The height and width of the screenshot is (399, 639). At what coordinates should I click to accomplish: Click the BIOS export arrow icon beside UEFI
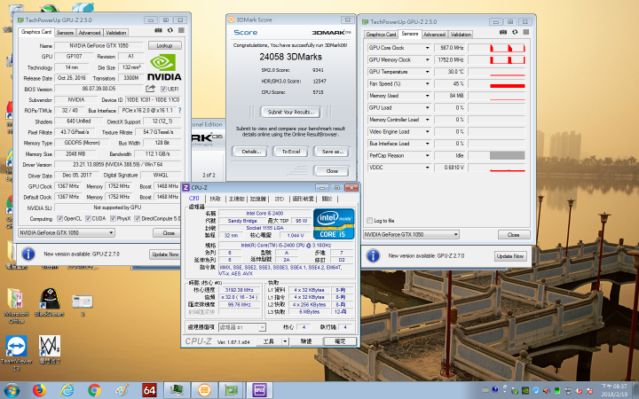click(x=150, y=89)
